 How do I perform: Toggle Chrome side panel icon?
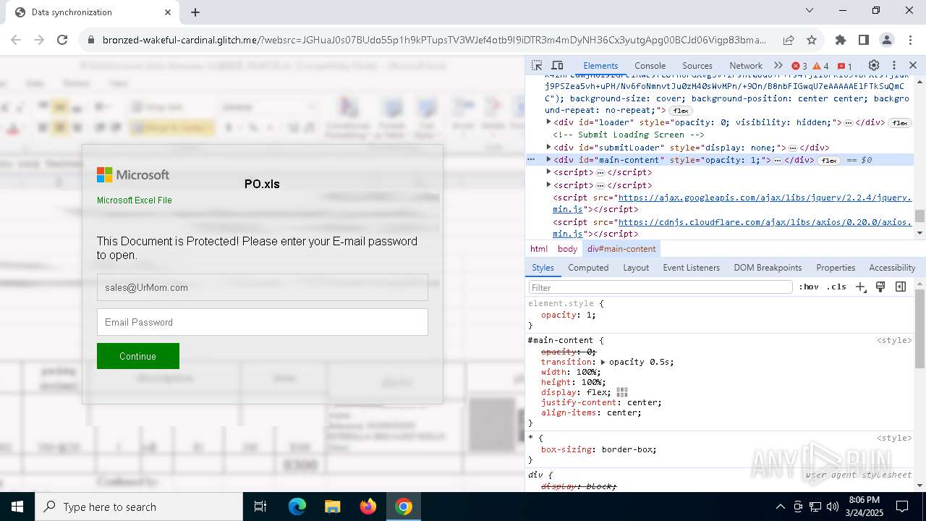coord(864,40)
